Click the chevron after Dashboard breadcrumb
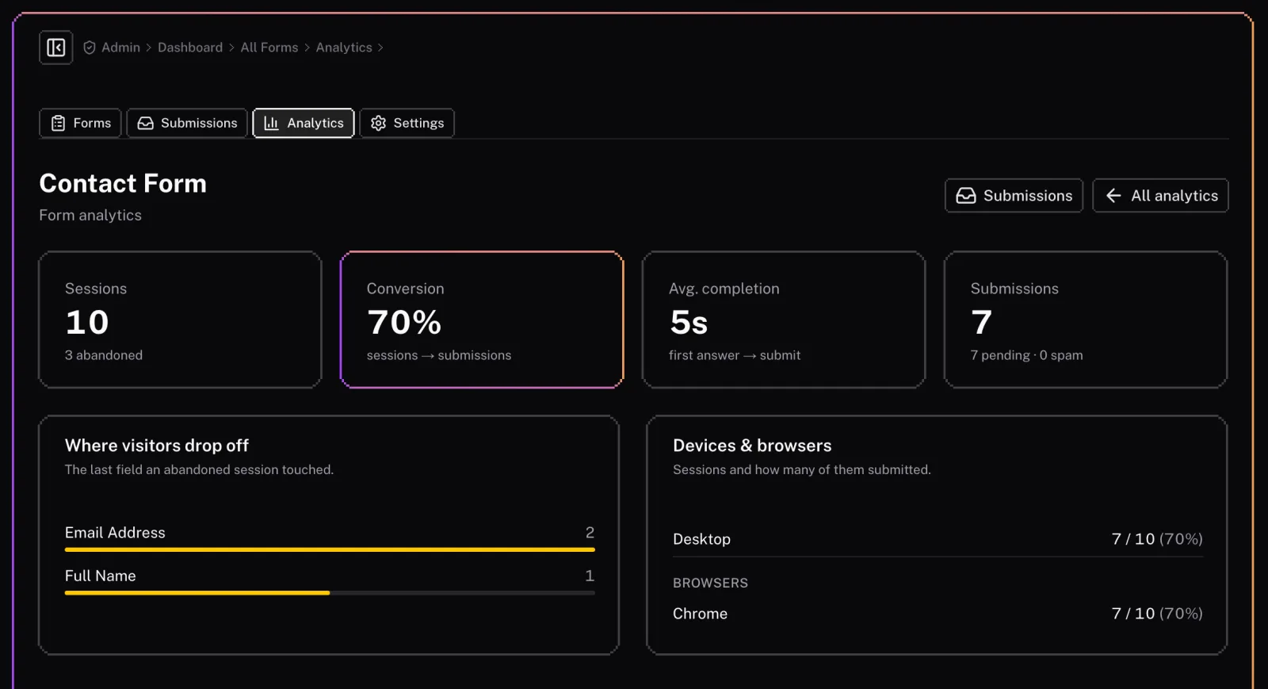This screenshot has width=1268, height=689. [x=231, y=48]
